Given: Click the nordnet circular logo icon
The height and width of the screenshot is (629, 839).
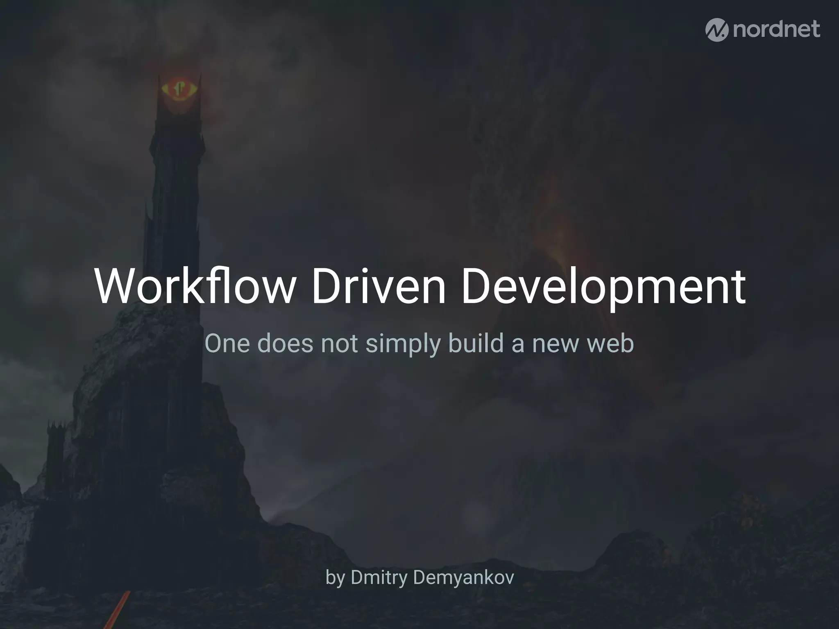Looking at the screenshot, I should [x=717, y=30].
